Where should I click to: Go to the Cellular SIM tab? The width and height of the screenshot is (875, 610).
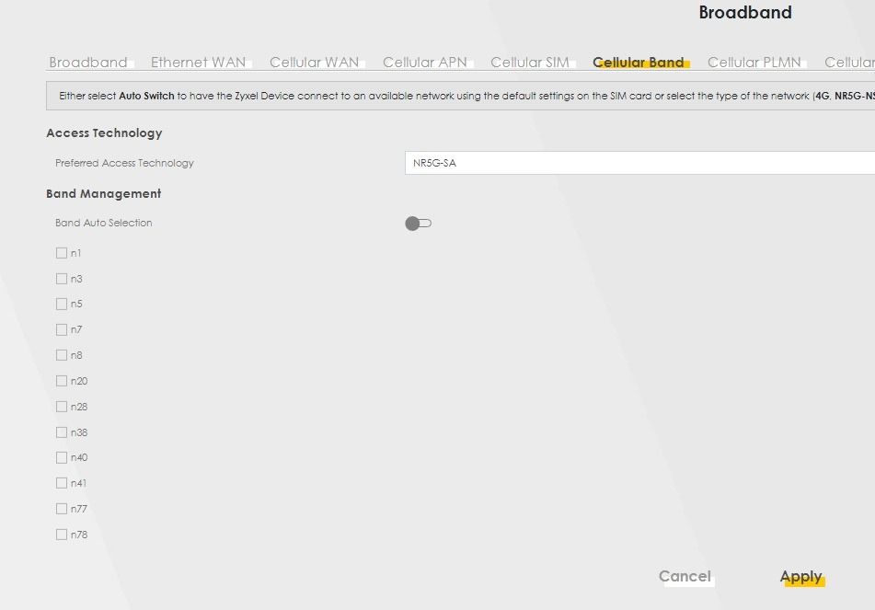[529, 63]
